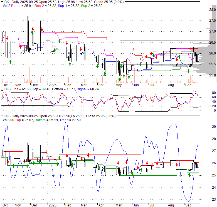Viewport: 217px width, 207px height.
Task: Click the 60 level on oscillator axis
Action: pos(214,97)
